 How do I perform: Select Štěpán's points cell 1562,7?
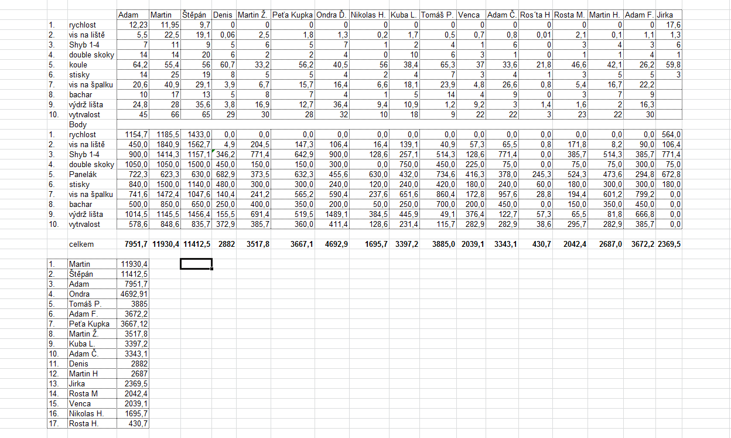(196, 144)
